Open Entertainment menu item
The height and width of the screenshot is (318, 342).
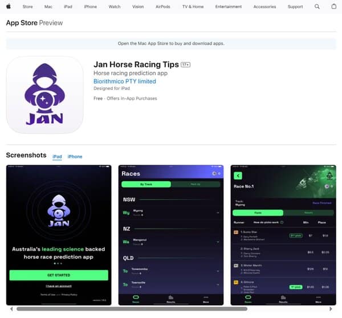229,7
